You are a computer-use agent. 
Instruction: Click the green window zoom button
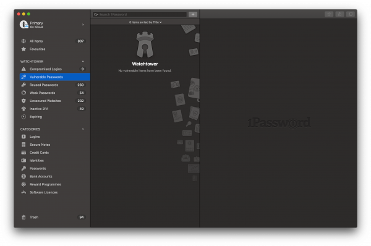point(28,14)
